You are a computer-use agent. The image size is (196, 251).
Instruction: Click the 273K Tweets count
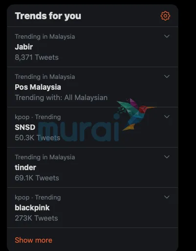[x=36, y=218]
